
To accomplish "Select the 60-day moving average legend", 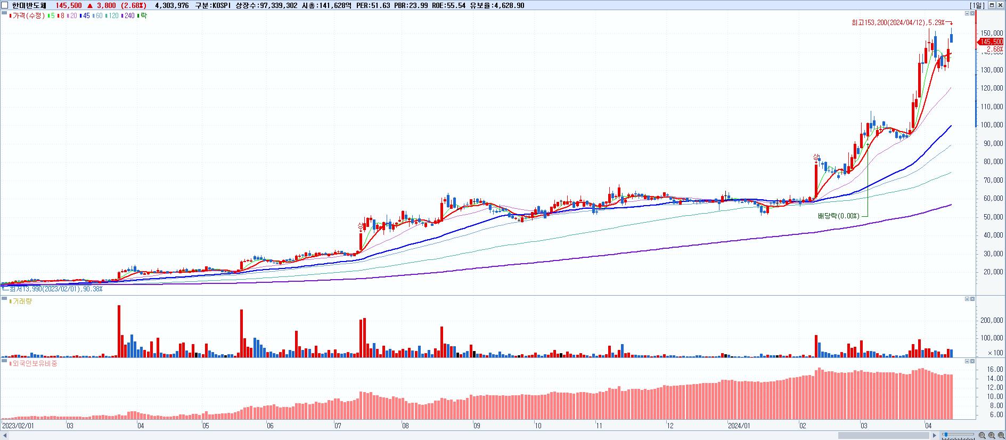I will click(x=98, y=16).
